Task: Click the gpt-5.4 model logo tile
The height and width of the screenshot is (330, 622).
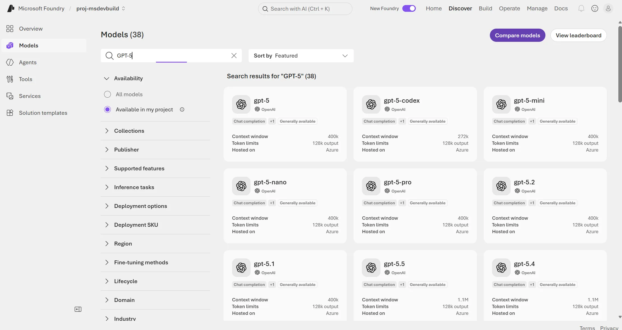Action: (501, 268)
